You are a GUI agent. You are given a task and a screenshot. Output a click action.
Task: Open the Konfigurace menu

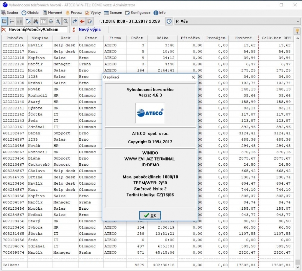tap(138, 13)
